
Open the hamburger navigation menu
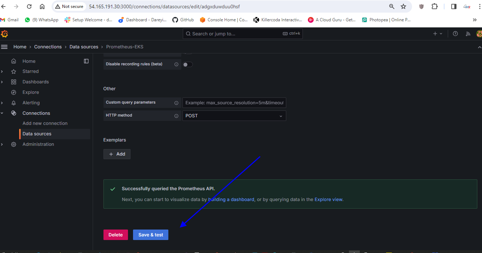[4, 47]
